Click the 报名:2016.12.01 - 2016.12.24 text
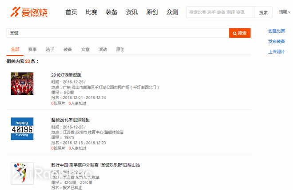This screenshot has height=190, width=293. pos(79,98)
